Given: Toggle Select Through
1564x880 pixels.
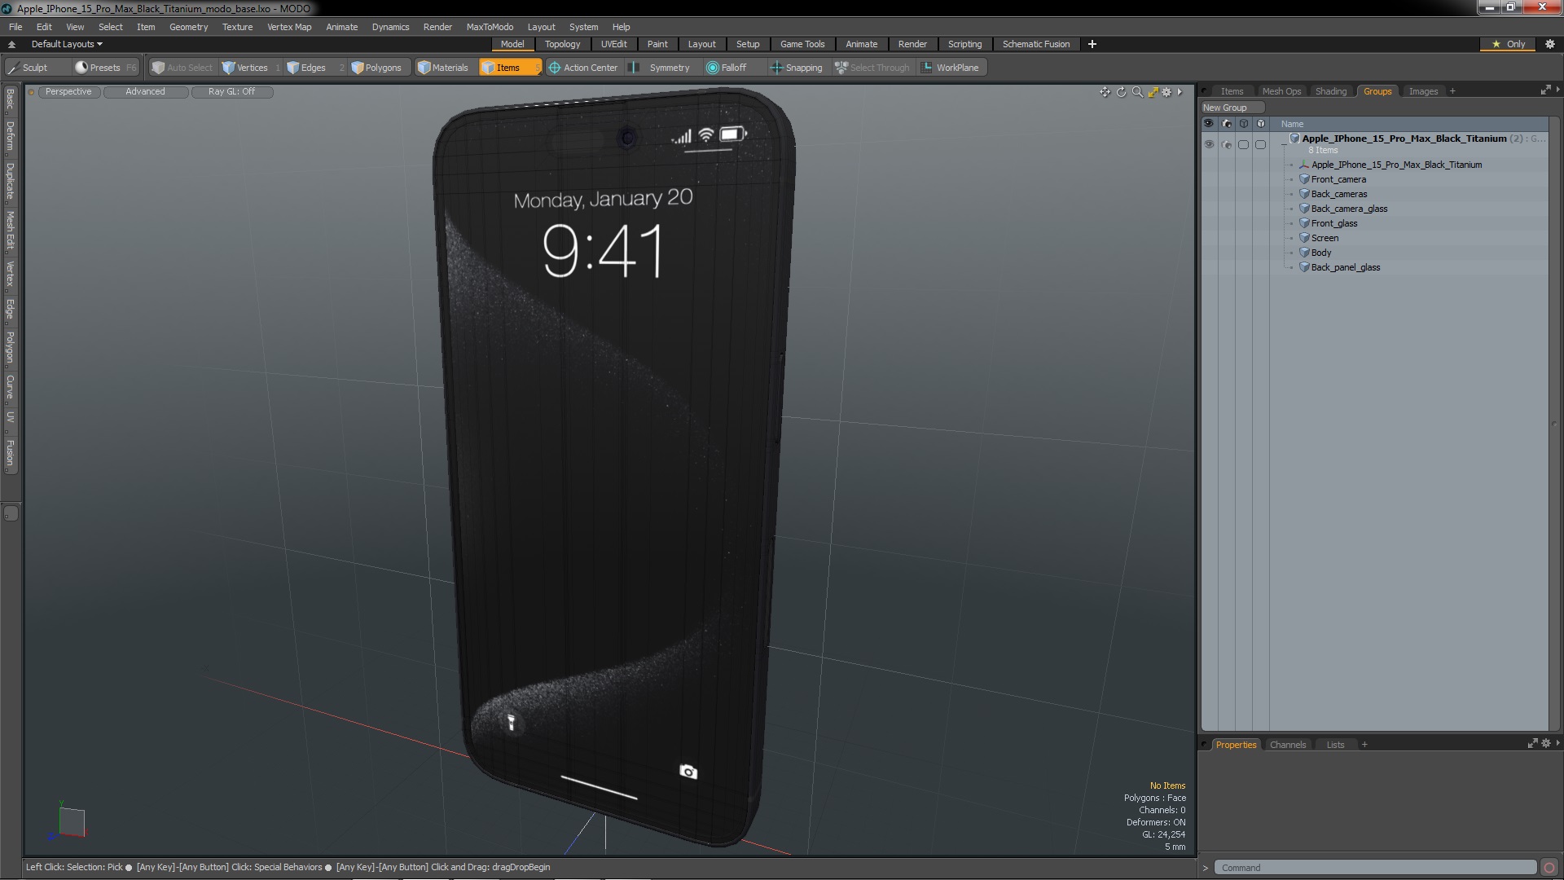Looking at the screenshot, I should 872,68.
